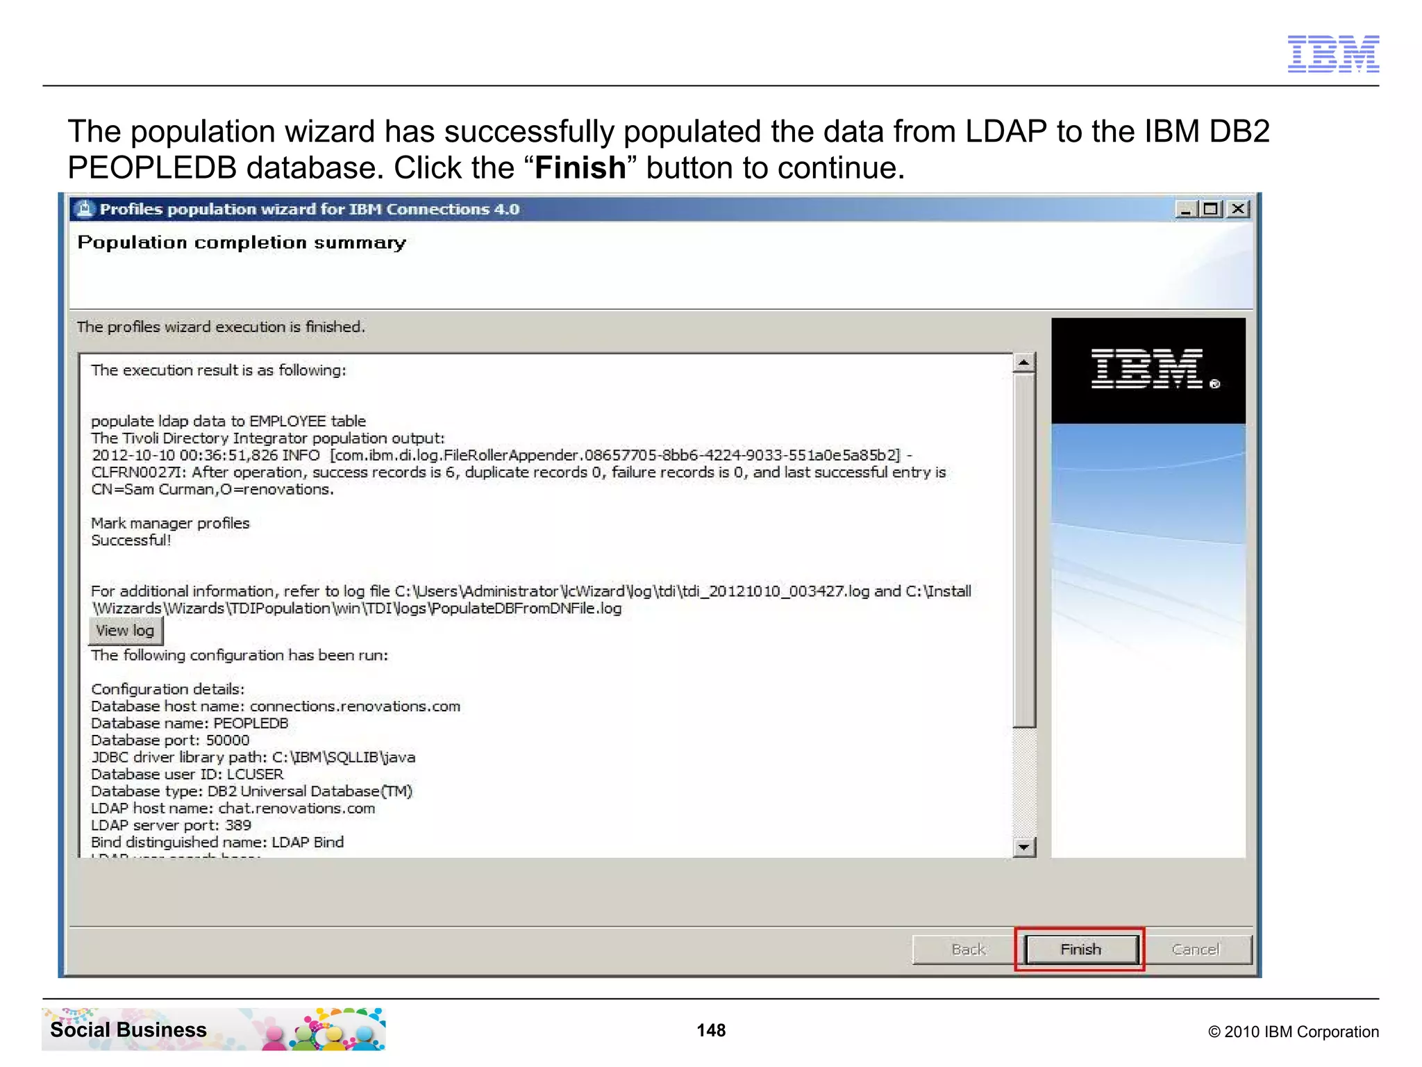Screen dimensions: 1422x1067
Task: Click the IBM logo in wizard panel
Action: (1155, 369)
